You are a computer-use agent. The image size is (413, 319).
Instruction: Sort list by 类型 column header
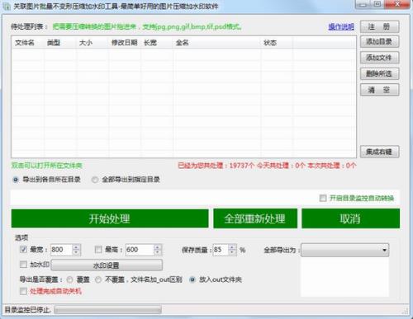point(59,43)
